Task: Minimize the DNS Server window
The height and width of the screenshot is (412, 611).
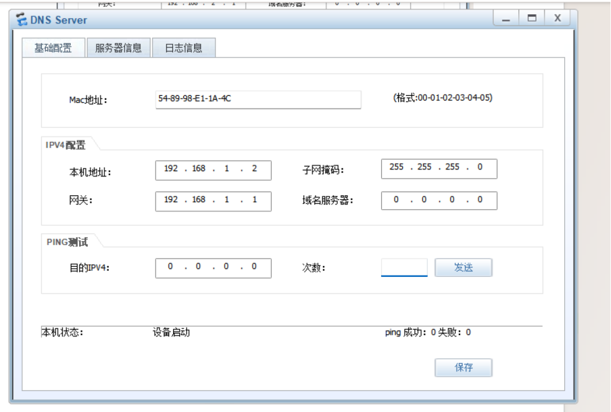Action: 506,18
